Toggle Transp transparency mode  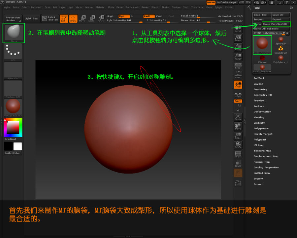click(x=238, y=164)
